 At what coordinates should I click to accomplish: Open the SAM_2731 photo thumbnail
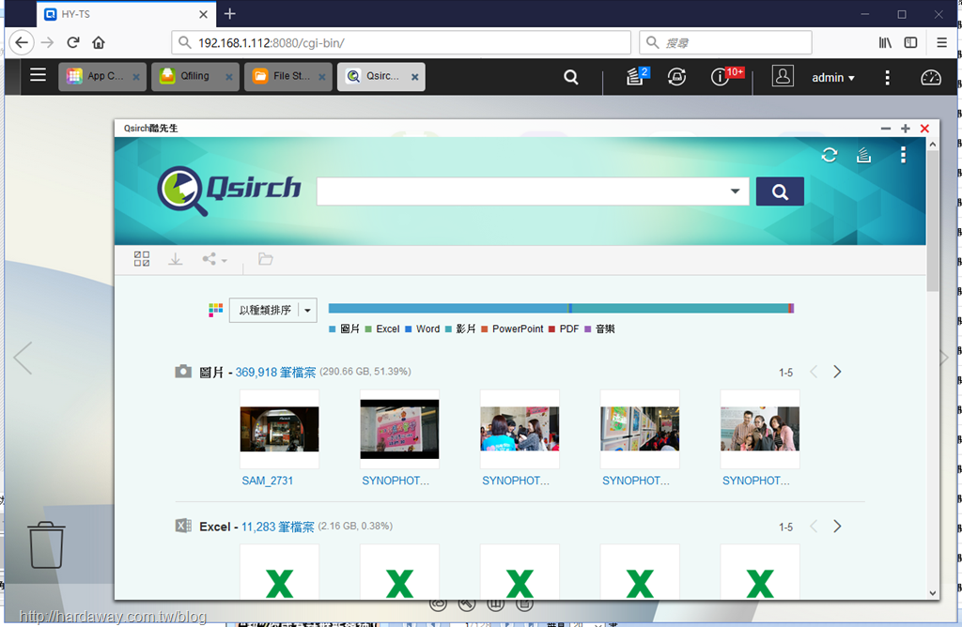279,429
